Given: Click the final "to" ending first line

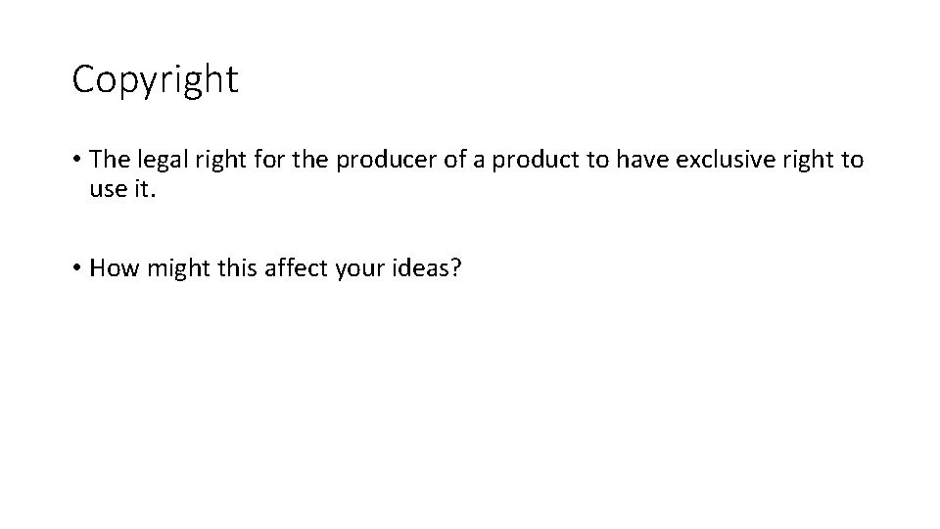Looking at the screenshot, I should click(852, 160).
